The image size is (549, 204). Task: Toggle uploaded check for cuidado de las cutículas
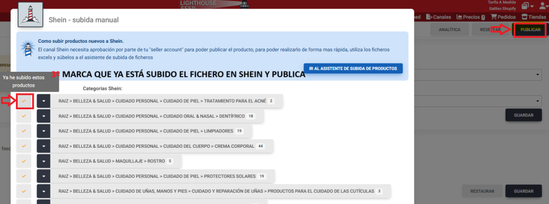24,191
